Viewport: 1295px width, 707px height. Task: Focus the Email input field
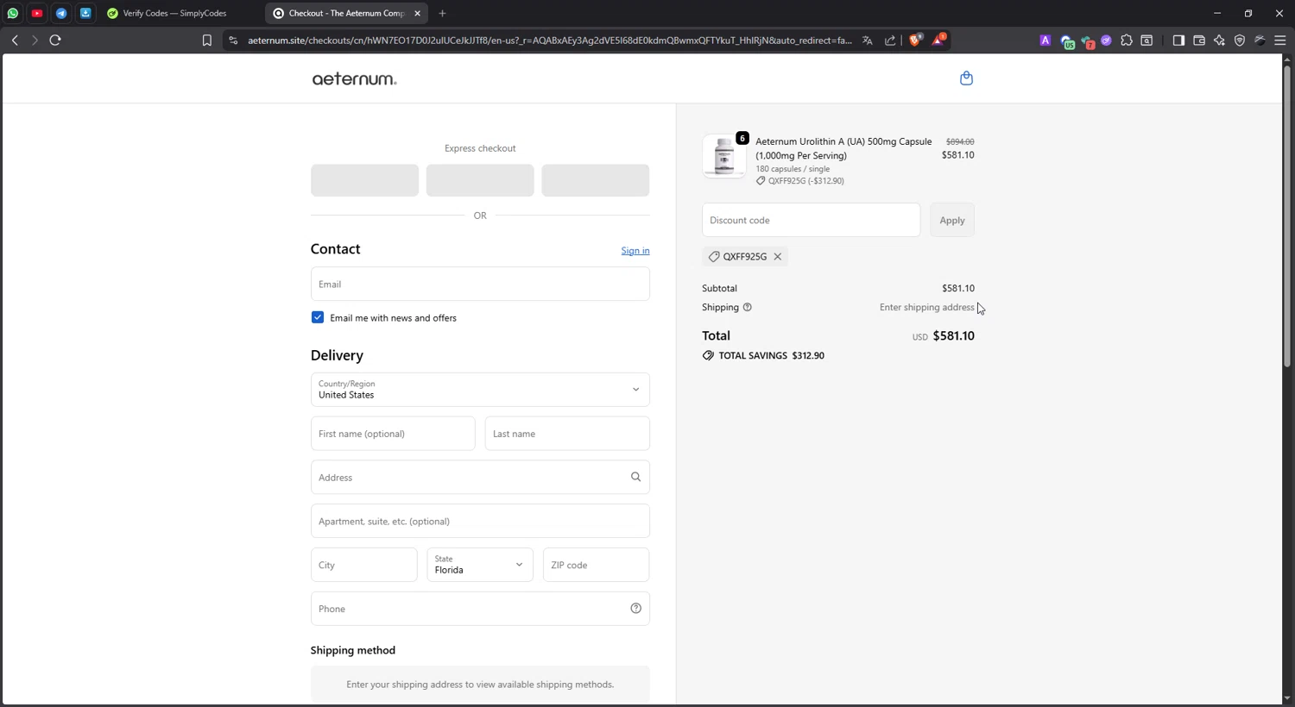[480, 285]
